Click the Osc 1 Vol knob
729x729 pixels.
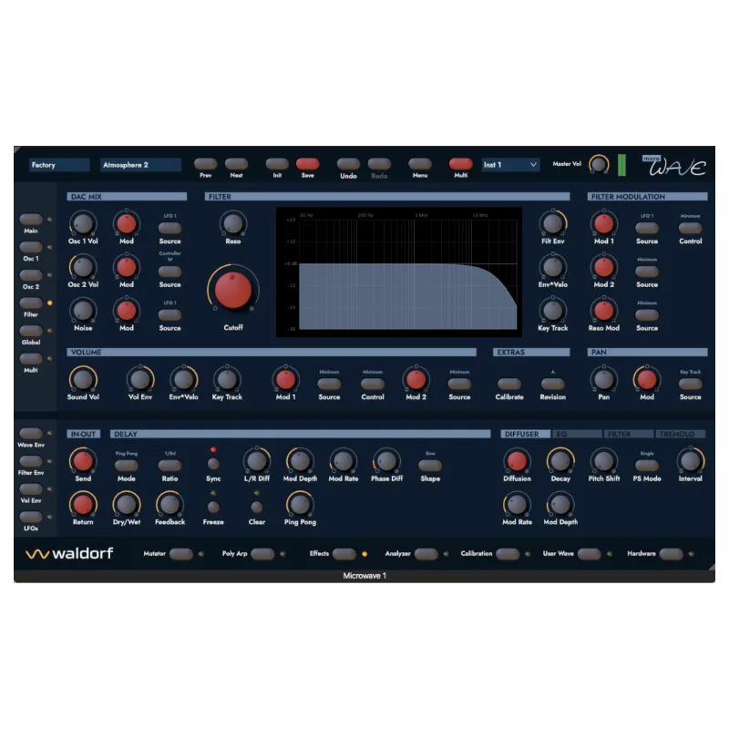83,223
